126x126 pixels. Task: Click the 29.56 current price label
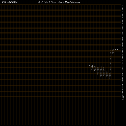[116, 50]
